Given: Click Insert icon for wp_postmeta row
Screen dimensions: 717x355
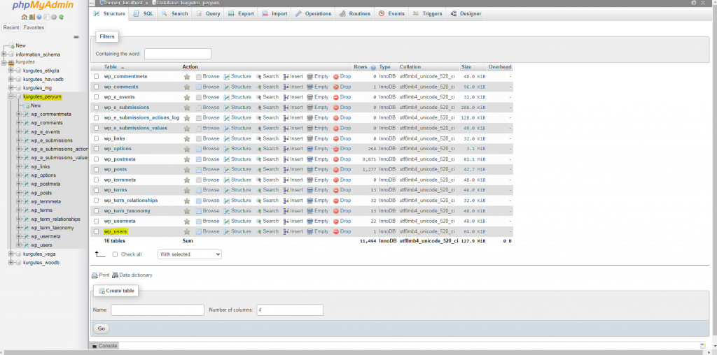Looking at the screenshot, I should [x=286, y=159].
